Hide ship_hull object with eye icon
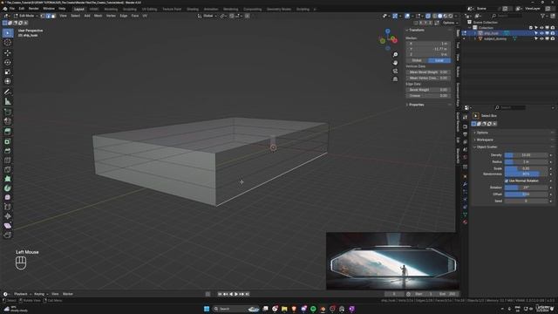This screenshot has height=314, width=558. coord(541,33)
